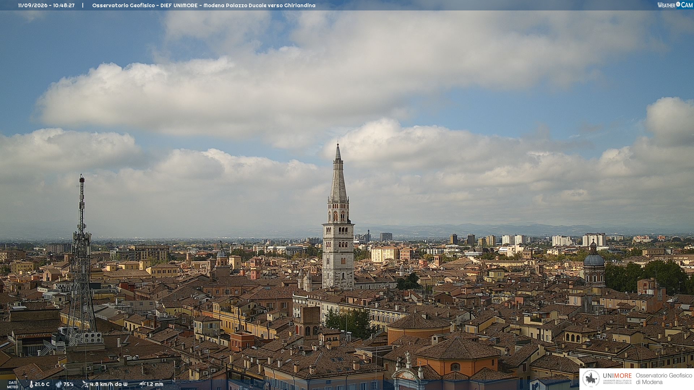Image resolution: width=694 pixels, height=390 pixels.
Task: Click the UNIMORE university seal emblem
Action: (x=591, y=379)
